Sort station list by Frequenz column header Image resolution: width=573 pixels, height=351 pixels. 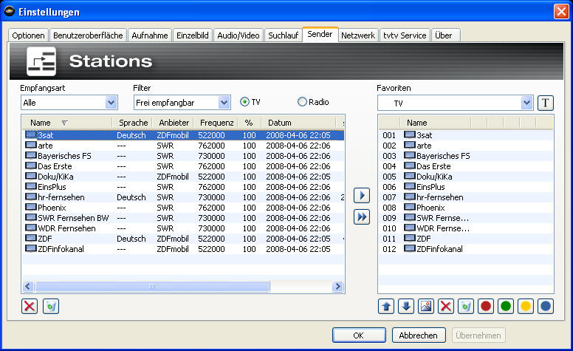pos(217,123)
